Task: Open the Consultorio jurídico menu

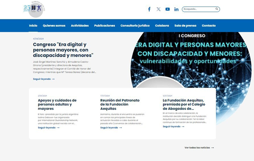Action: coord(135,25)
